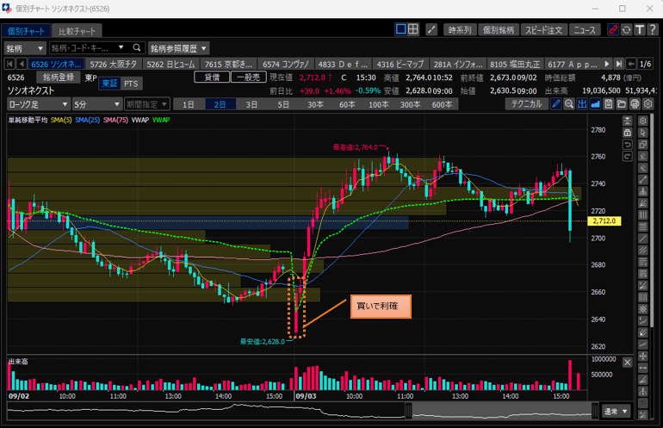Toggle the pencil drawing mode icon
Screen dimensions: 663x428
[556, 104]
